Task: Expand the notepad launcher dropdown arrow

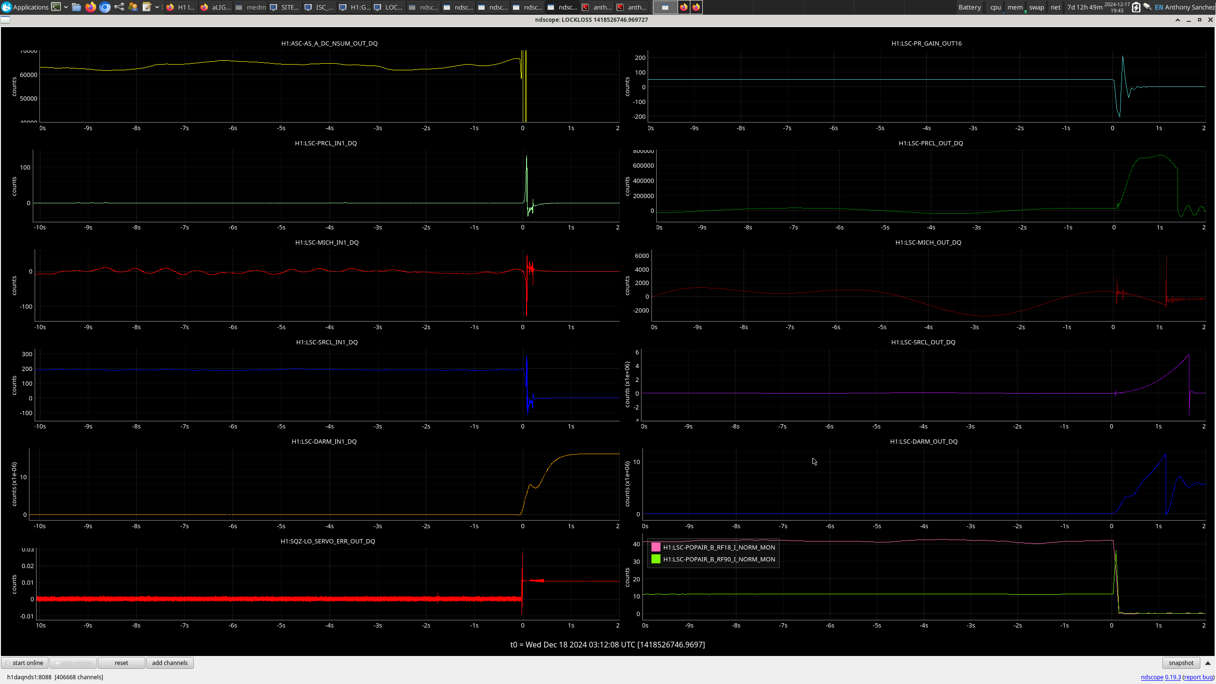Action: tap(157, 7)
